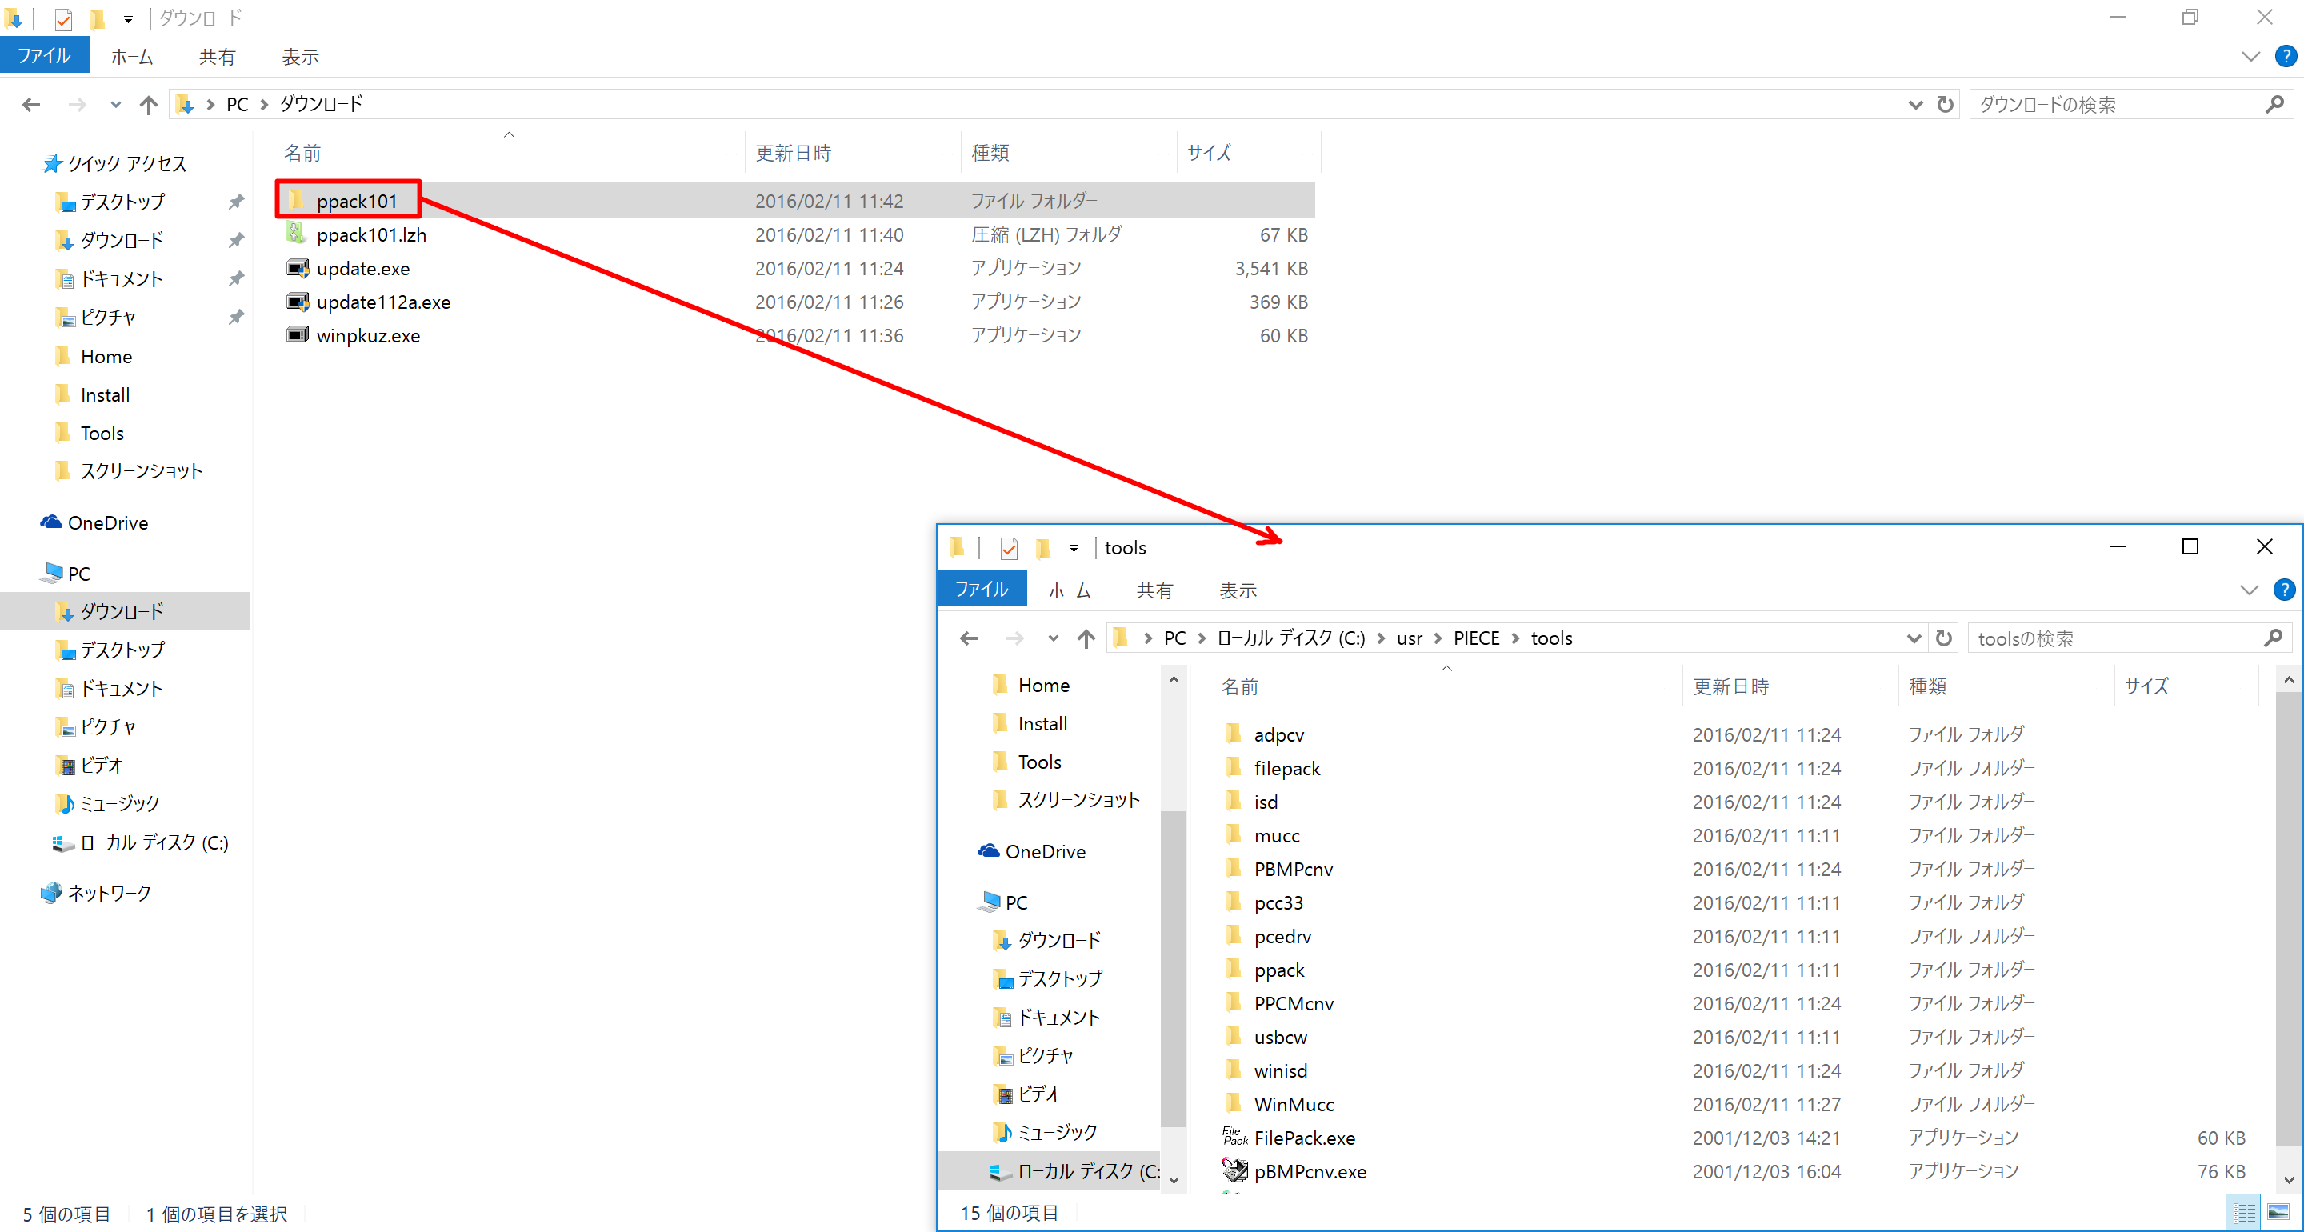The image size is (2304, 1232).
Task: Click the PIECE breadcrumb in the tools address bar
Action: pyautogui.click(x=1476, y=638)
